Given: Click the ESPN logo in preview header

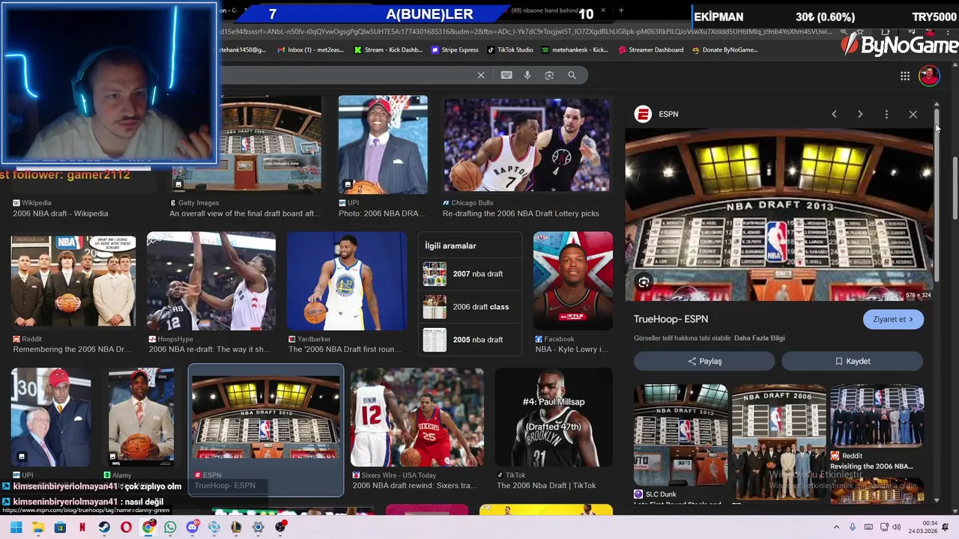Looking at the screenshot, I should point(643,114).
